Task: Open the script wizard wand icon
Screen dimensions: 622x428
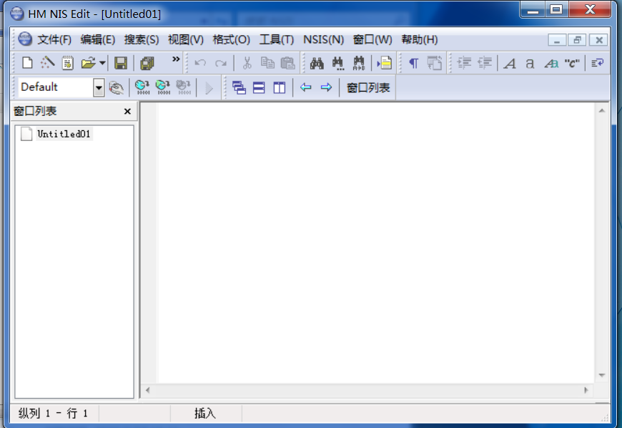Action: tap(47, 63)
